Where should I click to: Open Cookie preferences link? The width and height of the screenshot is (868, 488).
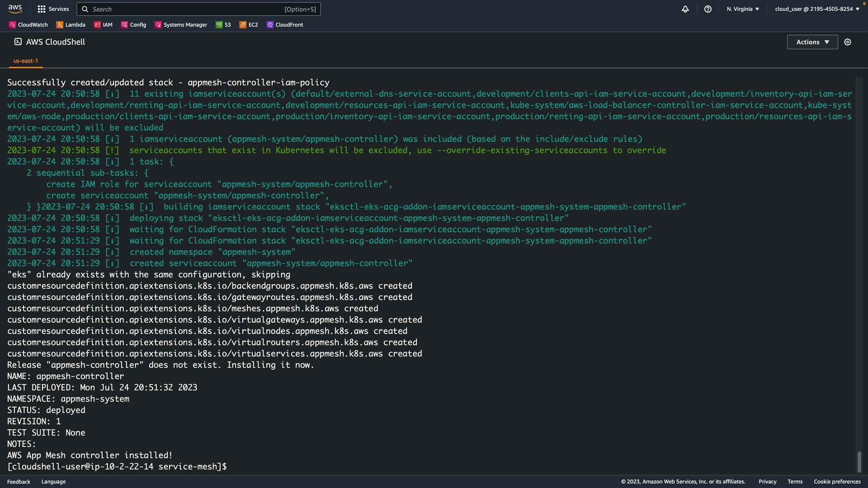click(837, 482)
